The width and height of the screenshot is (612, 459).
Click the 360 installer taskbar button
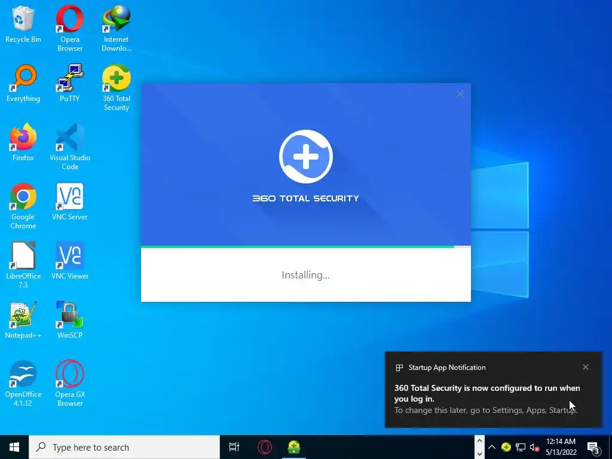[294, 447]
